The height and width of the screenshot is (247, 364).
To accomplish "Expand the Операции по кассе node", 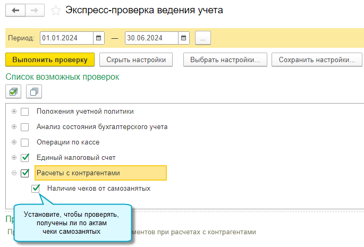I will pyautogui.click(x=14, y=142).
